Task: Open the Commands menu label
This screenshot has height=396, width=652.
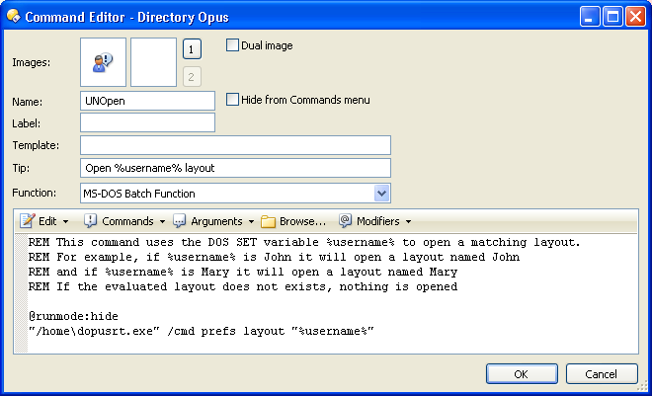Action: (x=127, y=221)
